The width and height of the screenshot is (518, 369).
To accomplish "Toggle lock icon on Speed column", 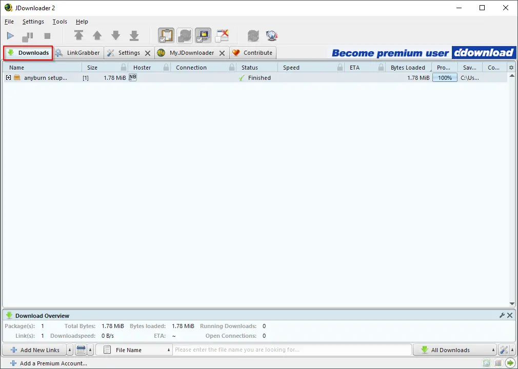I will (x=340, y=67).
